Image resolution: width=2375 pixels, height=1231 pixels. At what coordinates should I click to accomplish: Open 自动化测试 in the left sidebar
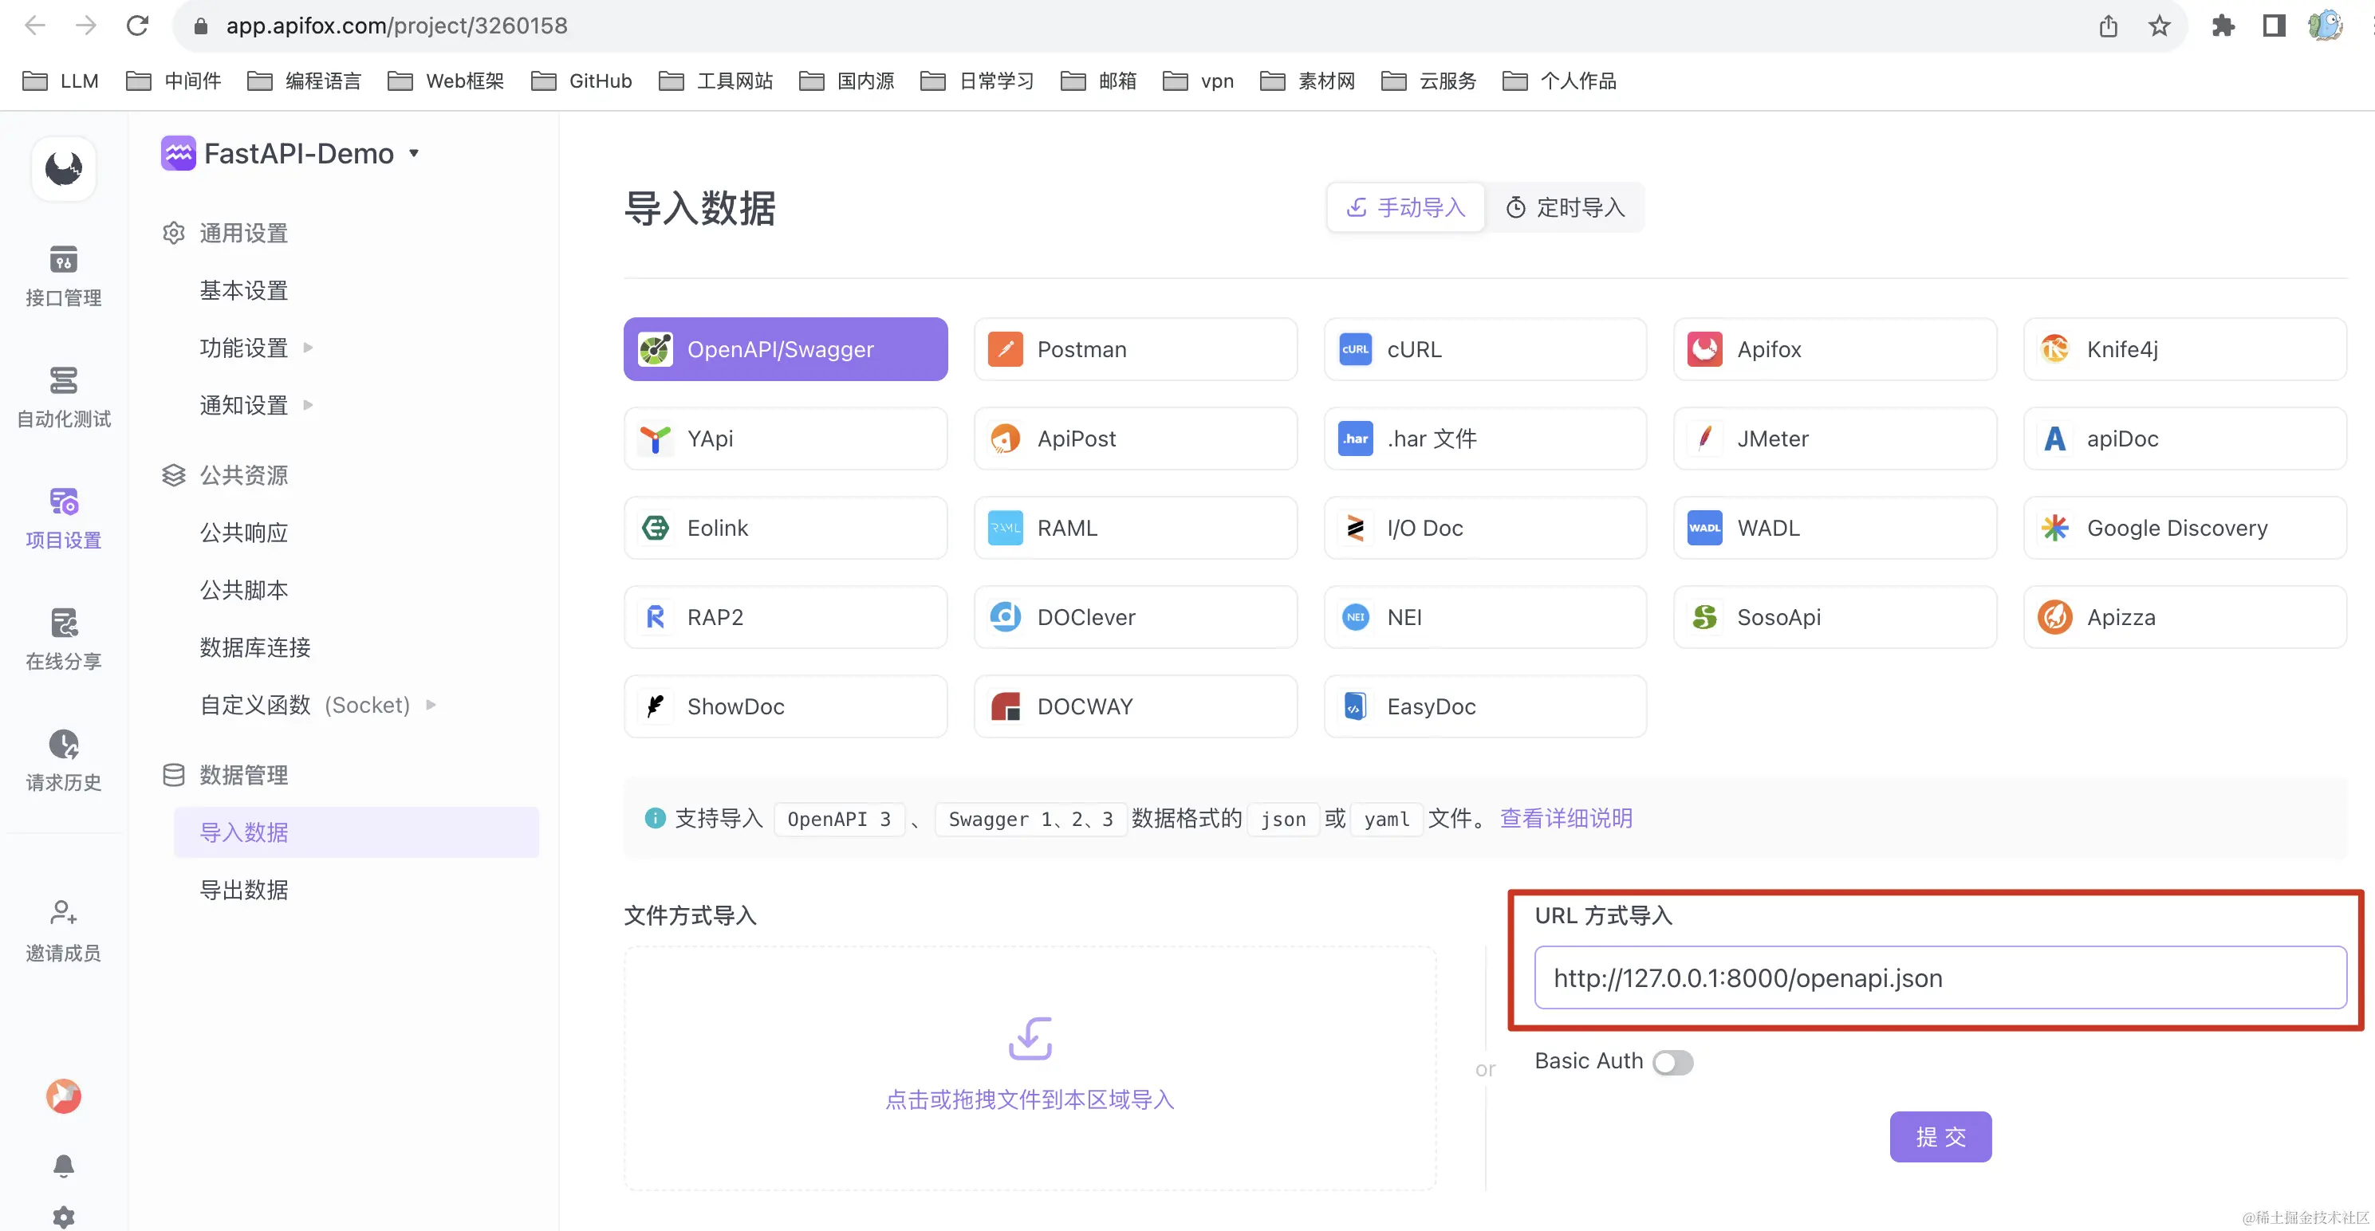[63, 397]
